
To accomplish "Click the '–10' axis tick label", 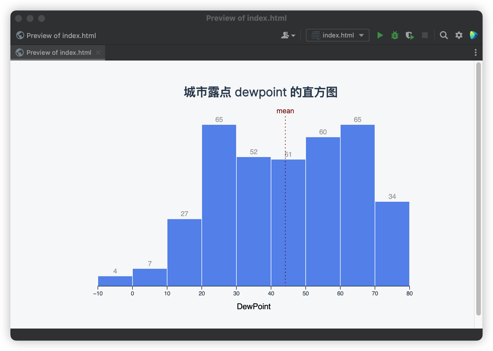I will 98,293.
